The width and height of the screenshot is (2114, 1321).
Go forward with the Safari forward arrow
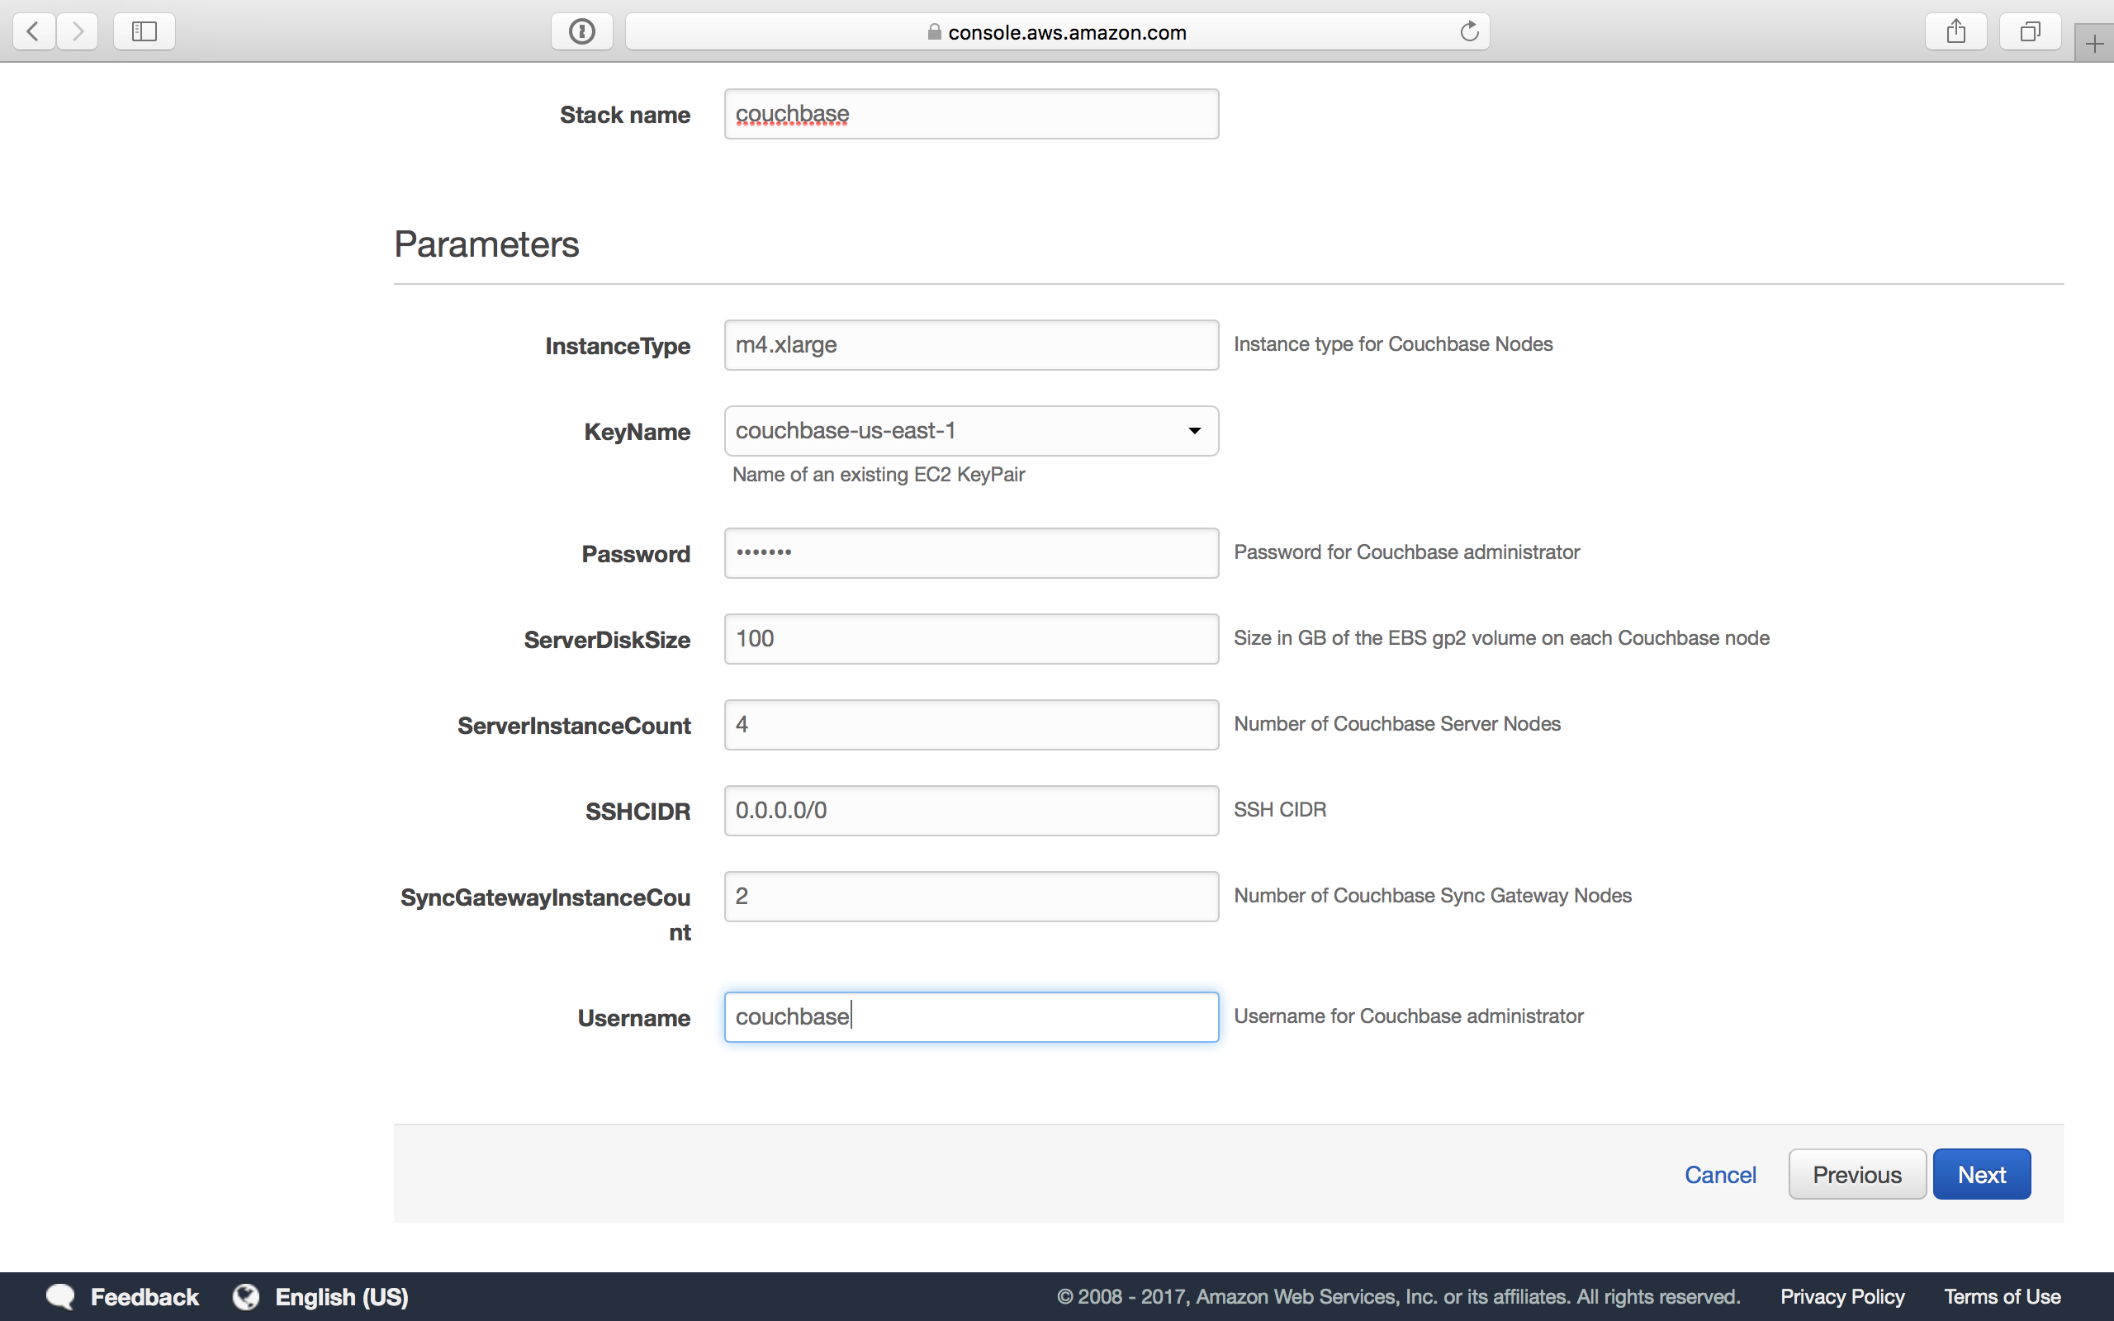click(78, 31)
